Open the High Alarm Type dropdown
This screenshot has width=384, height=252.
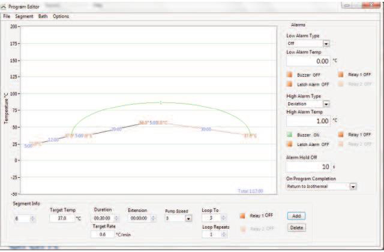coord(326,104)
